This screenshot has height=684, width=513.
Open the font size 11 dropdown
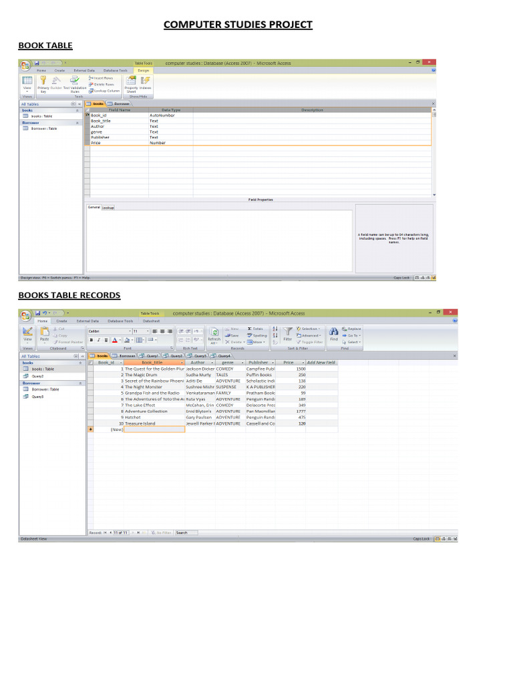[x=148, y=331]
